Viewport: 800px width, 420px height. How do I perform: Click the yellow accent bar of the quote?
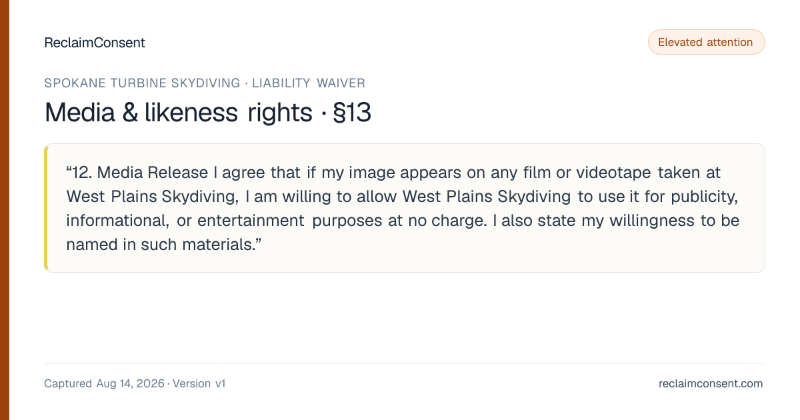coord(46,208)
